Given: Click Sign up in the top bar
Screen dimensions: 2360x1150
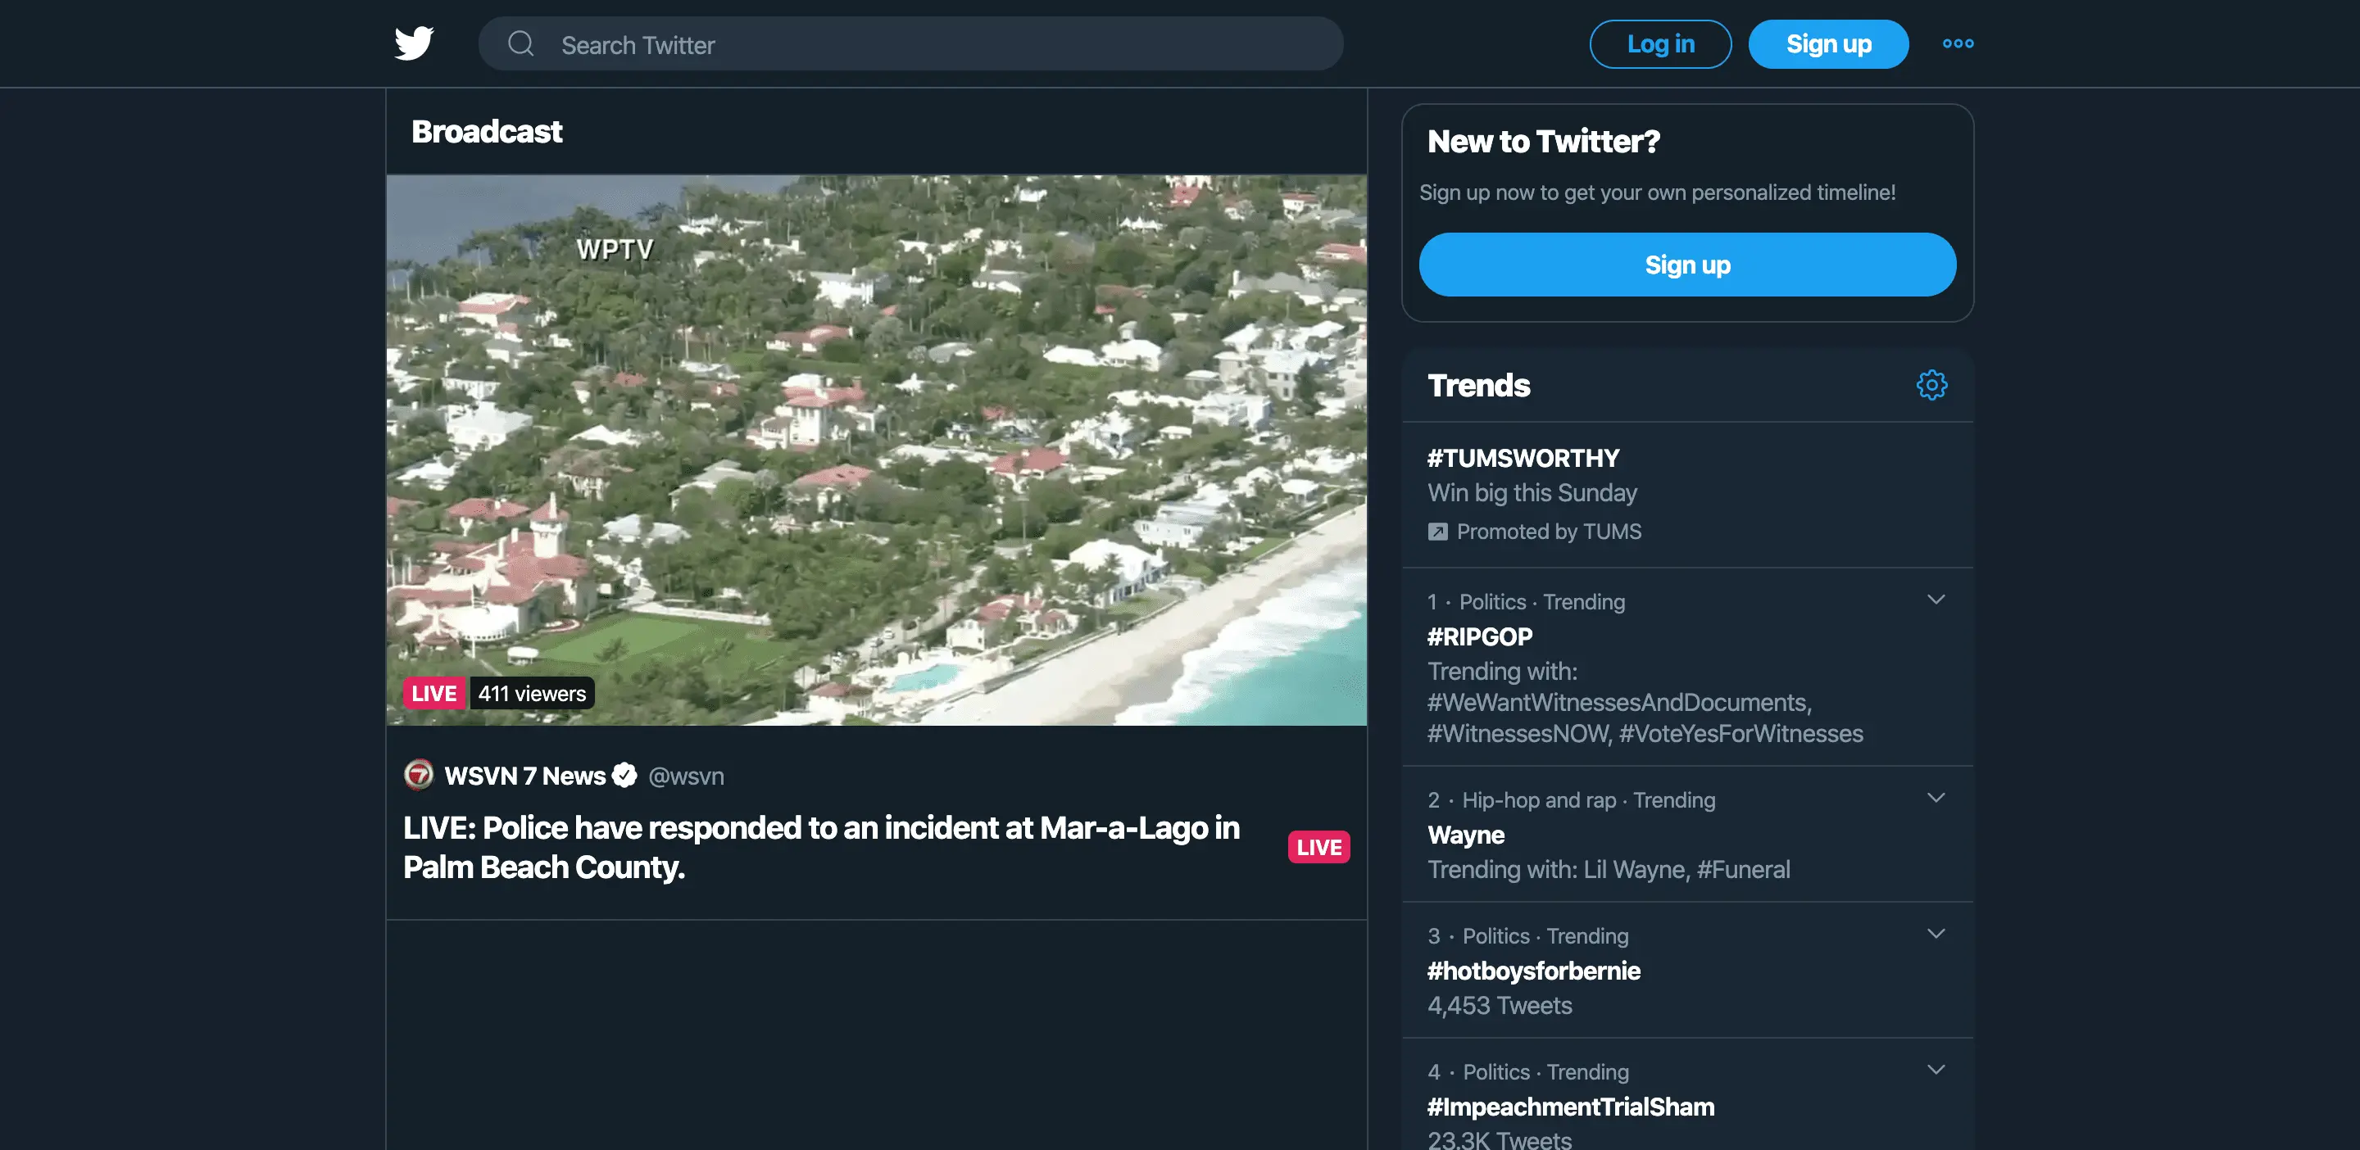Looking at the screenshot, I should tap(1827, 44).
